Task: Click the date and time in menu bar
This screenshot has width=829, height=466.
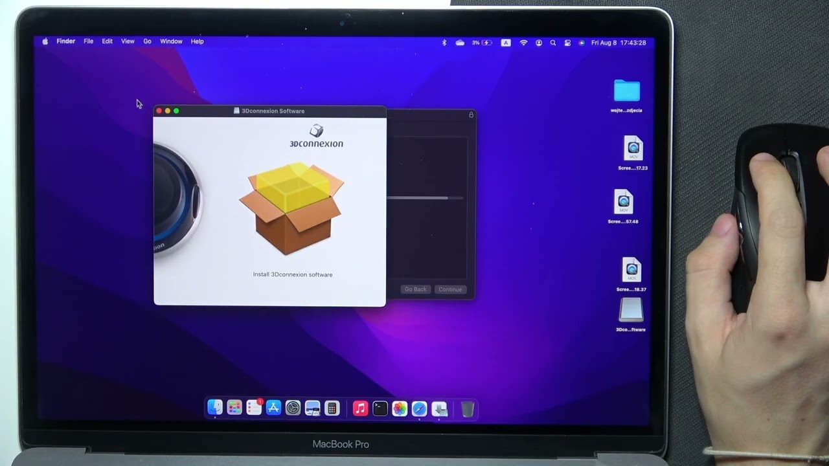Action: tap(619, 43)
